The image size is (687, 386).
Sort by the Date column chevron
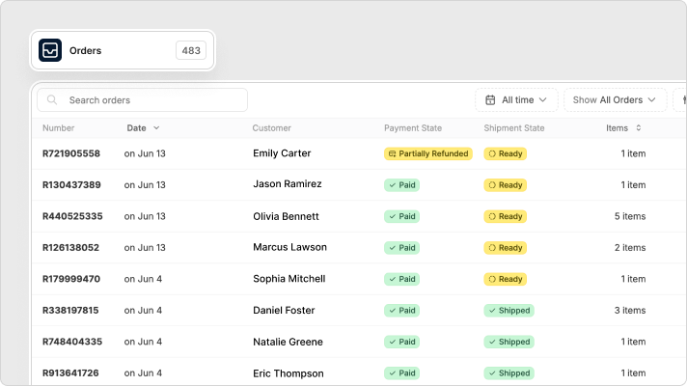[156, 128]
